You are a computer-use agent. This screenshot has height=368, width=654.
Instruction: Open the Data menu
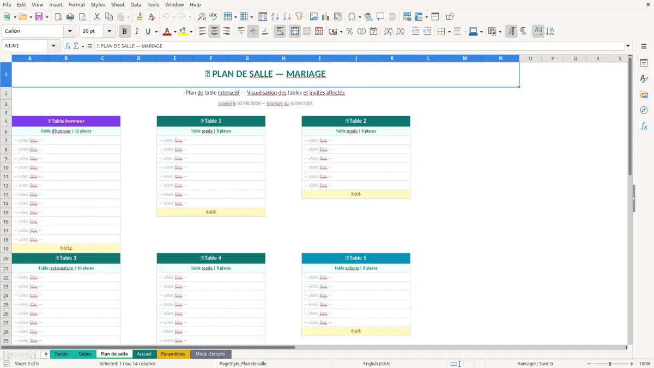click(x=136, y=4)
